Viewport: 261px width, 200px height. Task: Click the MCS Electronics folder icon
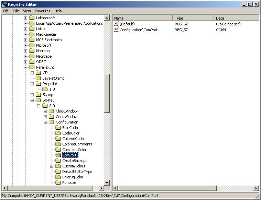[x=32, y=40]
